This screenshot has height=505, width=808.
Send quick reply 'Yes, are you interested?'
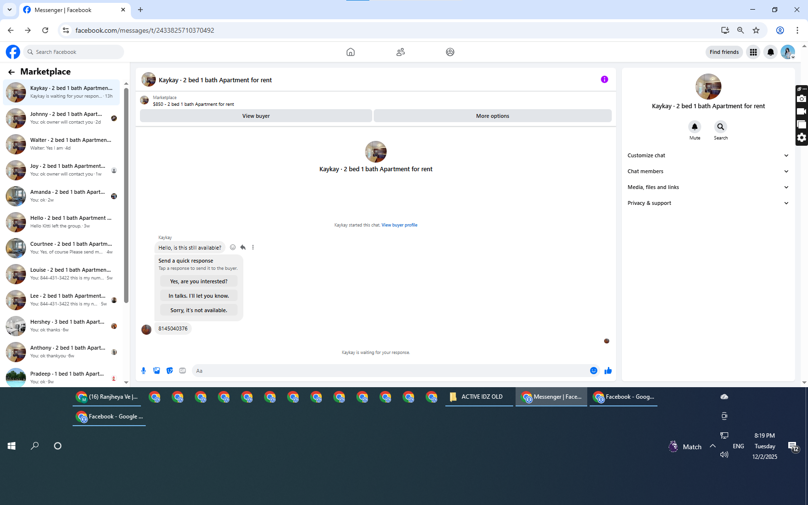tap(199, 281)
